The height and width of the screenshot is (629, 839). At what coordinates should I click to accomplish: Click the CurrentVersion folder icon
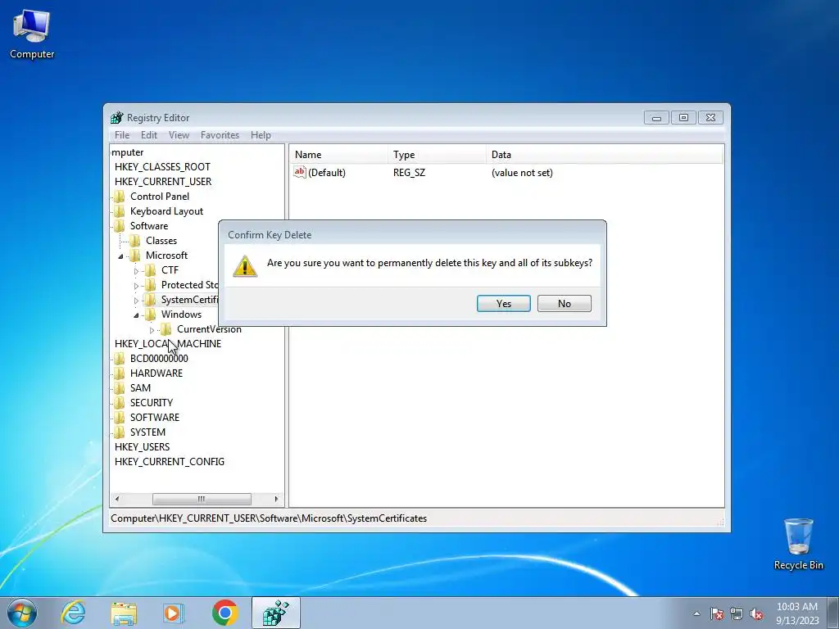[x=166, y=328]
